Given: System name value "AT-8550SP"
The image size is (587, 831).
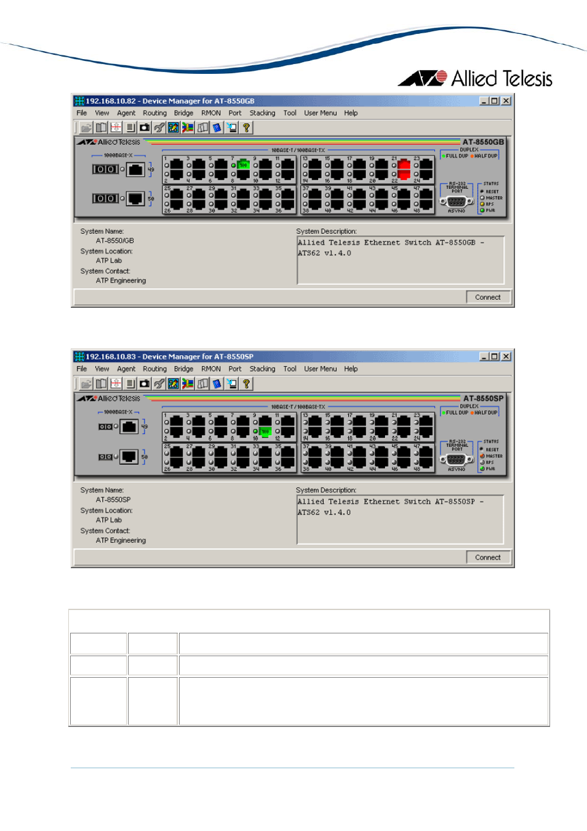Looking at the screenshot, I should [x=113, y=500].
